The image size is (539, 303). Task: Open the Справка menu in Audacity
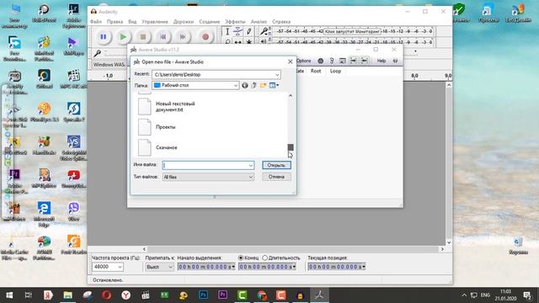point(281,21)
